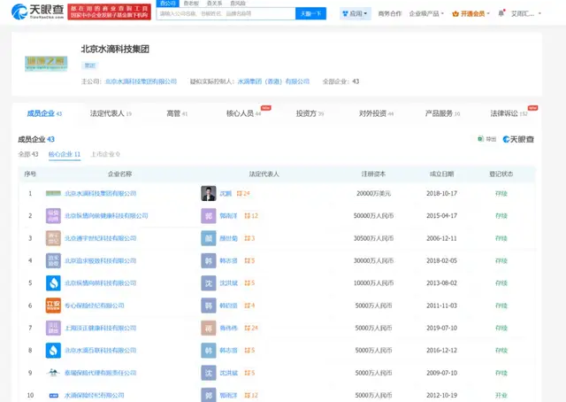Open 北京纵情向前健康科技有限公司 link
566x402 pixels.
point(106,215)
